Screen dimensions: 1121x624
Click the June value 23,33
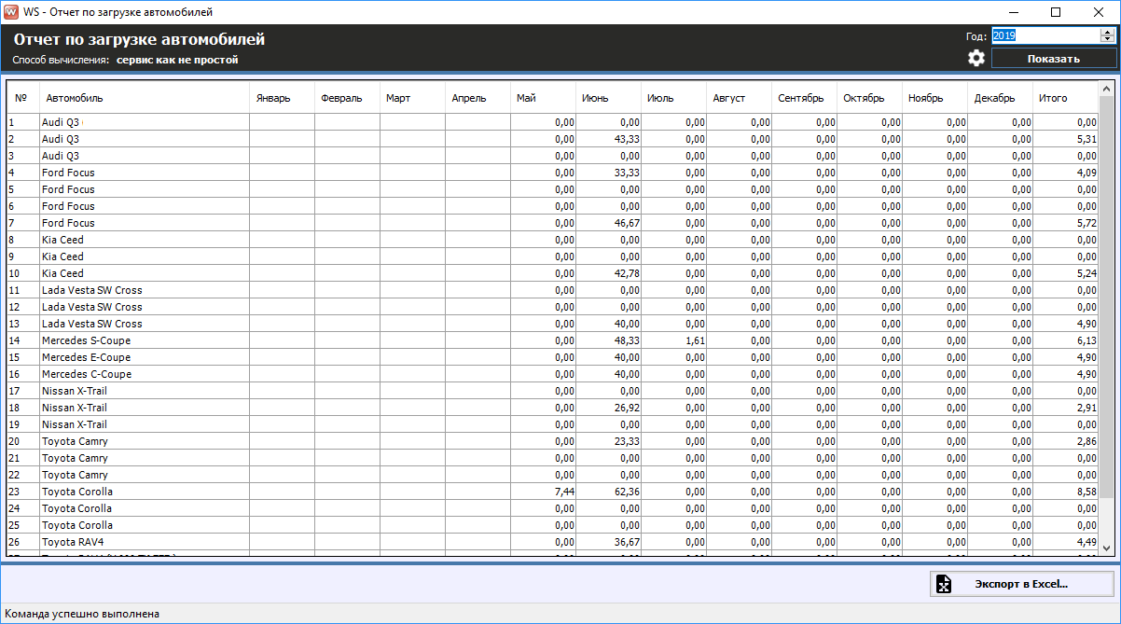[627, 441]
